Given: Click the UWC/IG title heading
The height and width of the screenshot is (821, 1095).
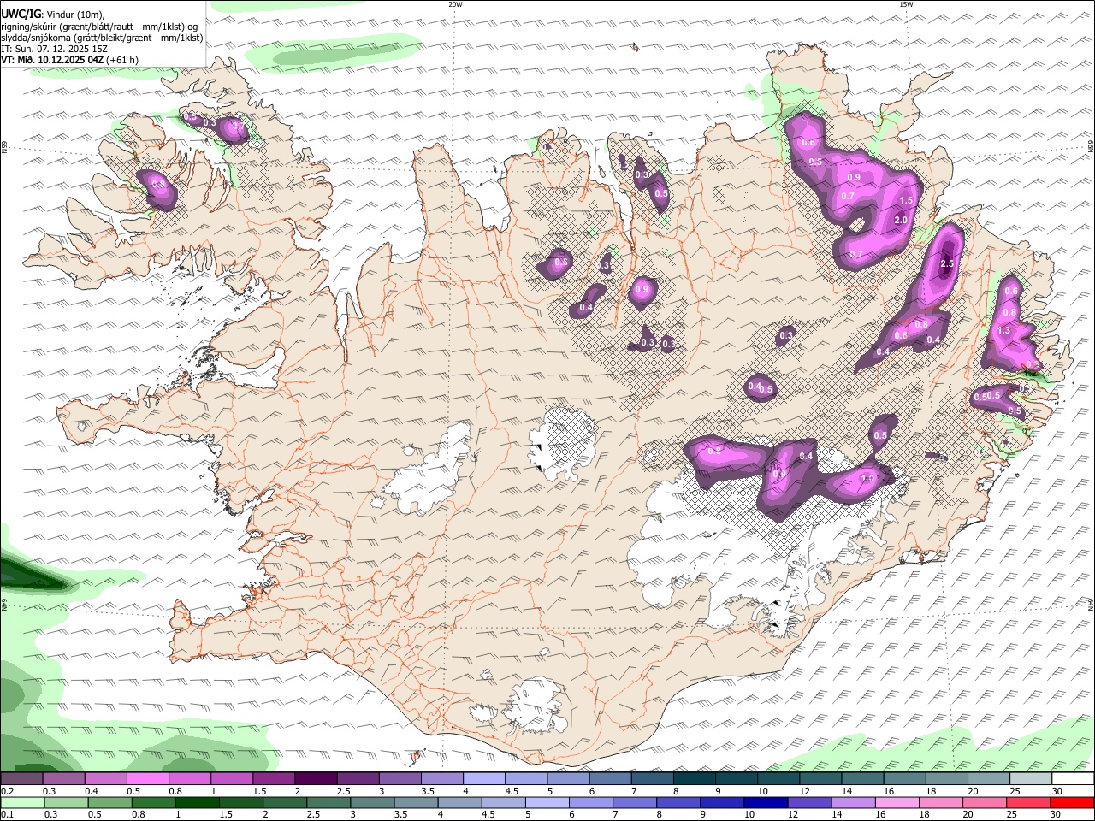Looking at the screenshot, I should click(21, 15).
